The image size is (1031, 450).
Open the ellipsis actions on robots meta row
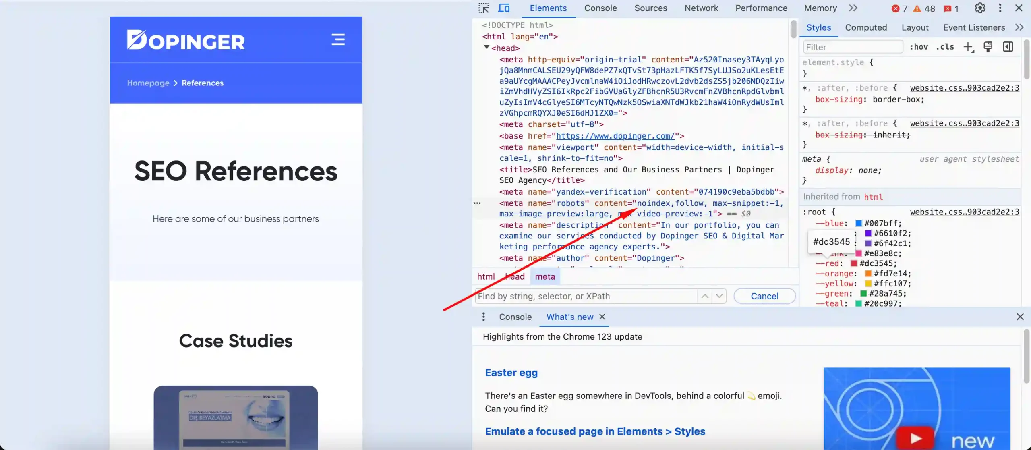477,203
